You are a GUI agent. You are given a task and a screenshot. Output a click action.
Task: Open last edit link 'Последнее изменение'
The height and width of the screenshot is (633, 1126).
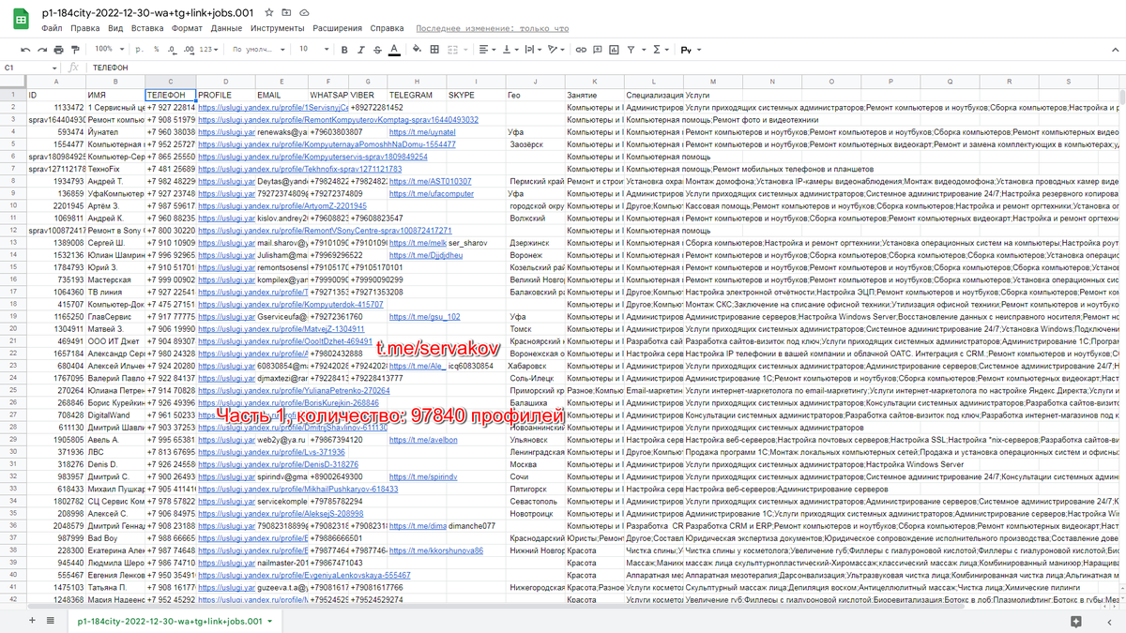(493, 28)
